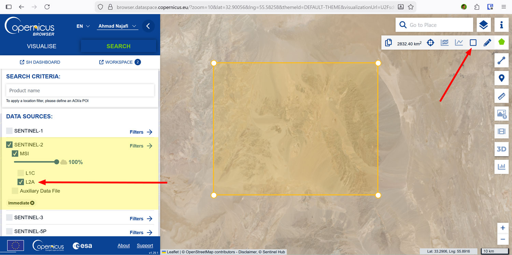512x255 pixels.
Task: Check the L1C product level
Action: (21, 173)
